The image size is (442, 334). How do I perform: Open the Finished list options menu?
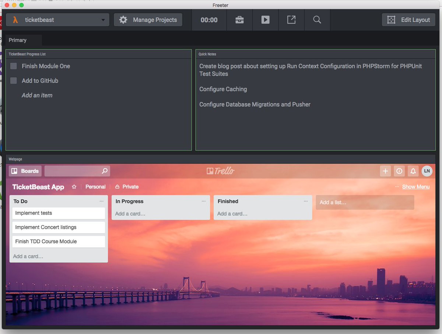tap(306, 201)
